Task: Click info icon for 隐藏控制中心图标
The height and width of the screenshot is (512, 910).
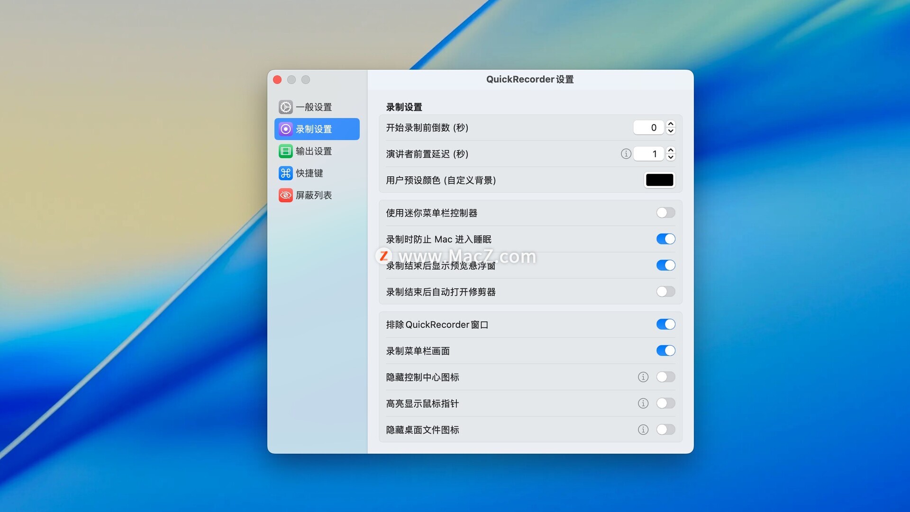Action: tap(643, 377)
